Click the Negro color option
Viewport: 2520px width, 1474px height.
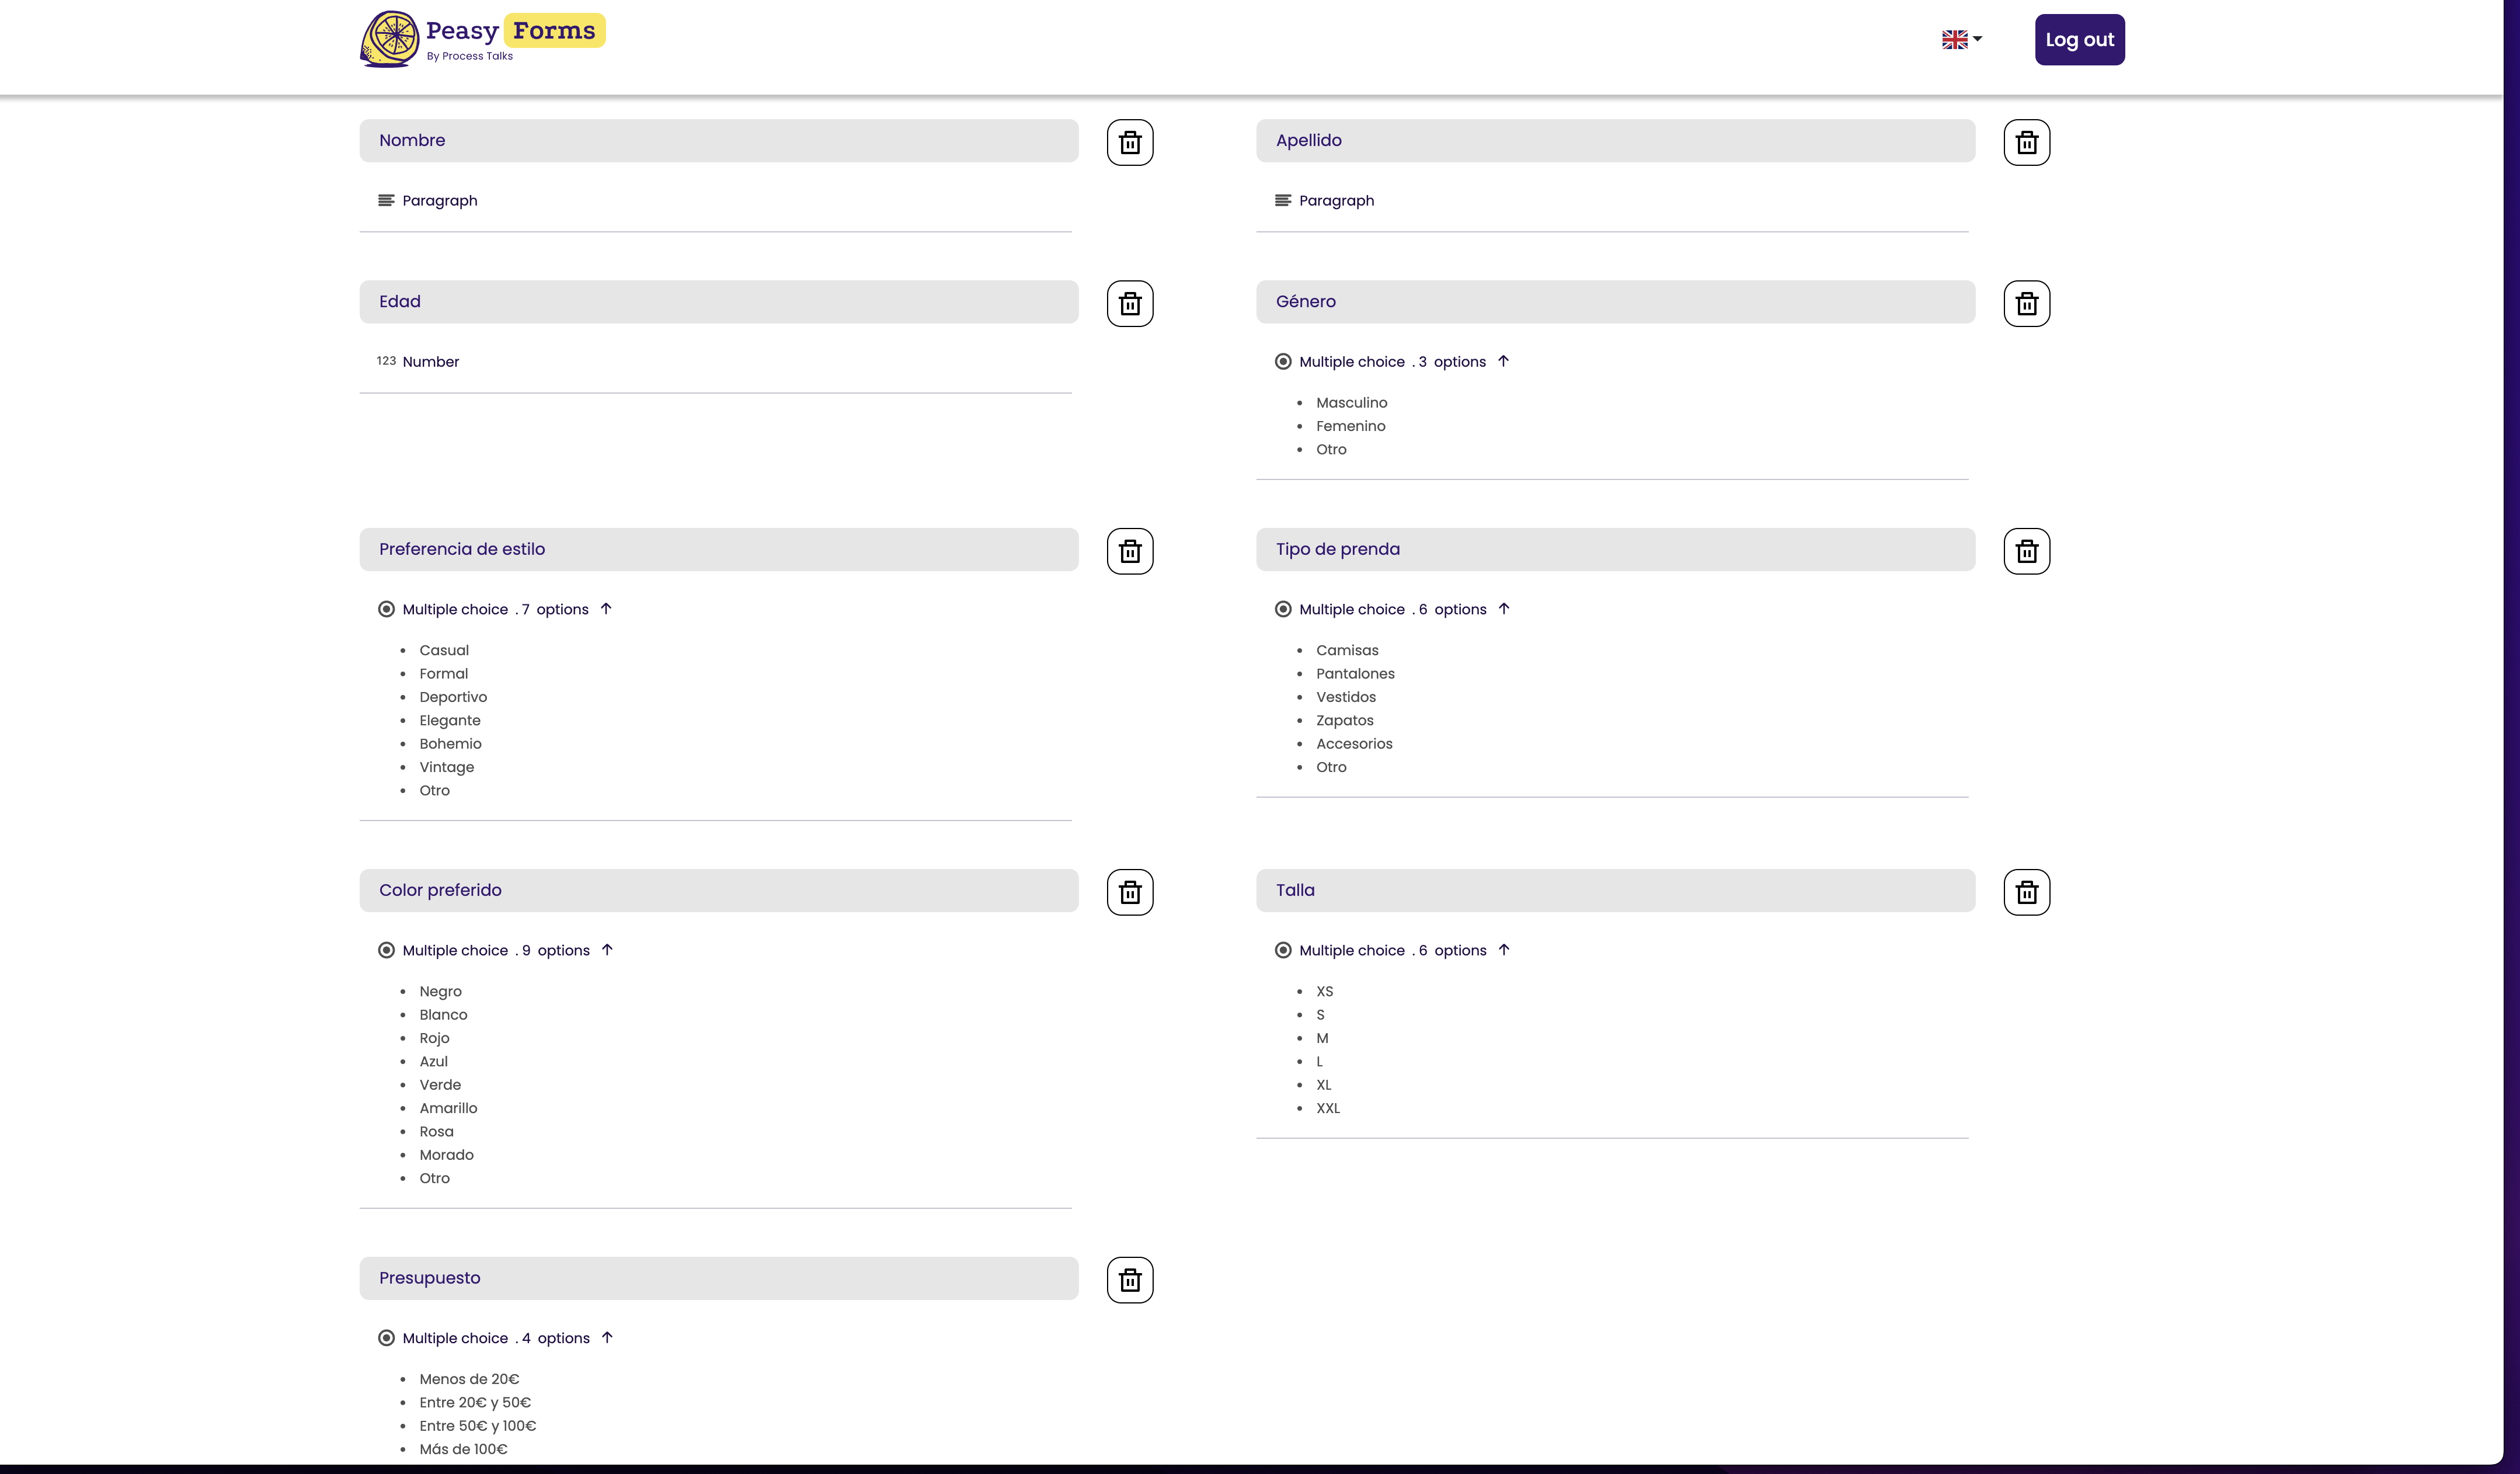(x=440, y=992)
